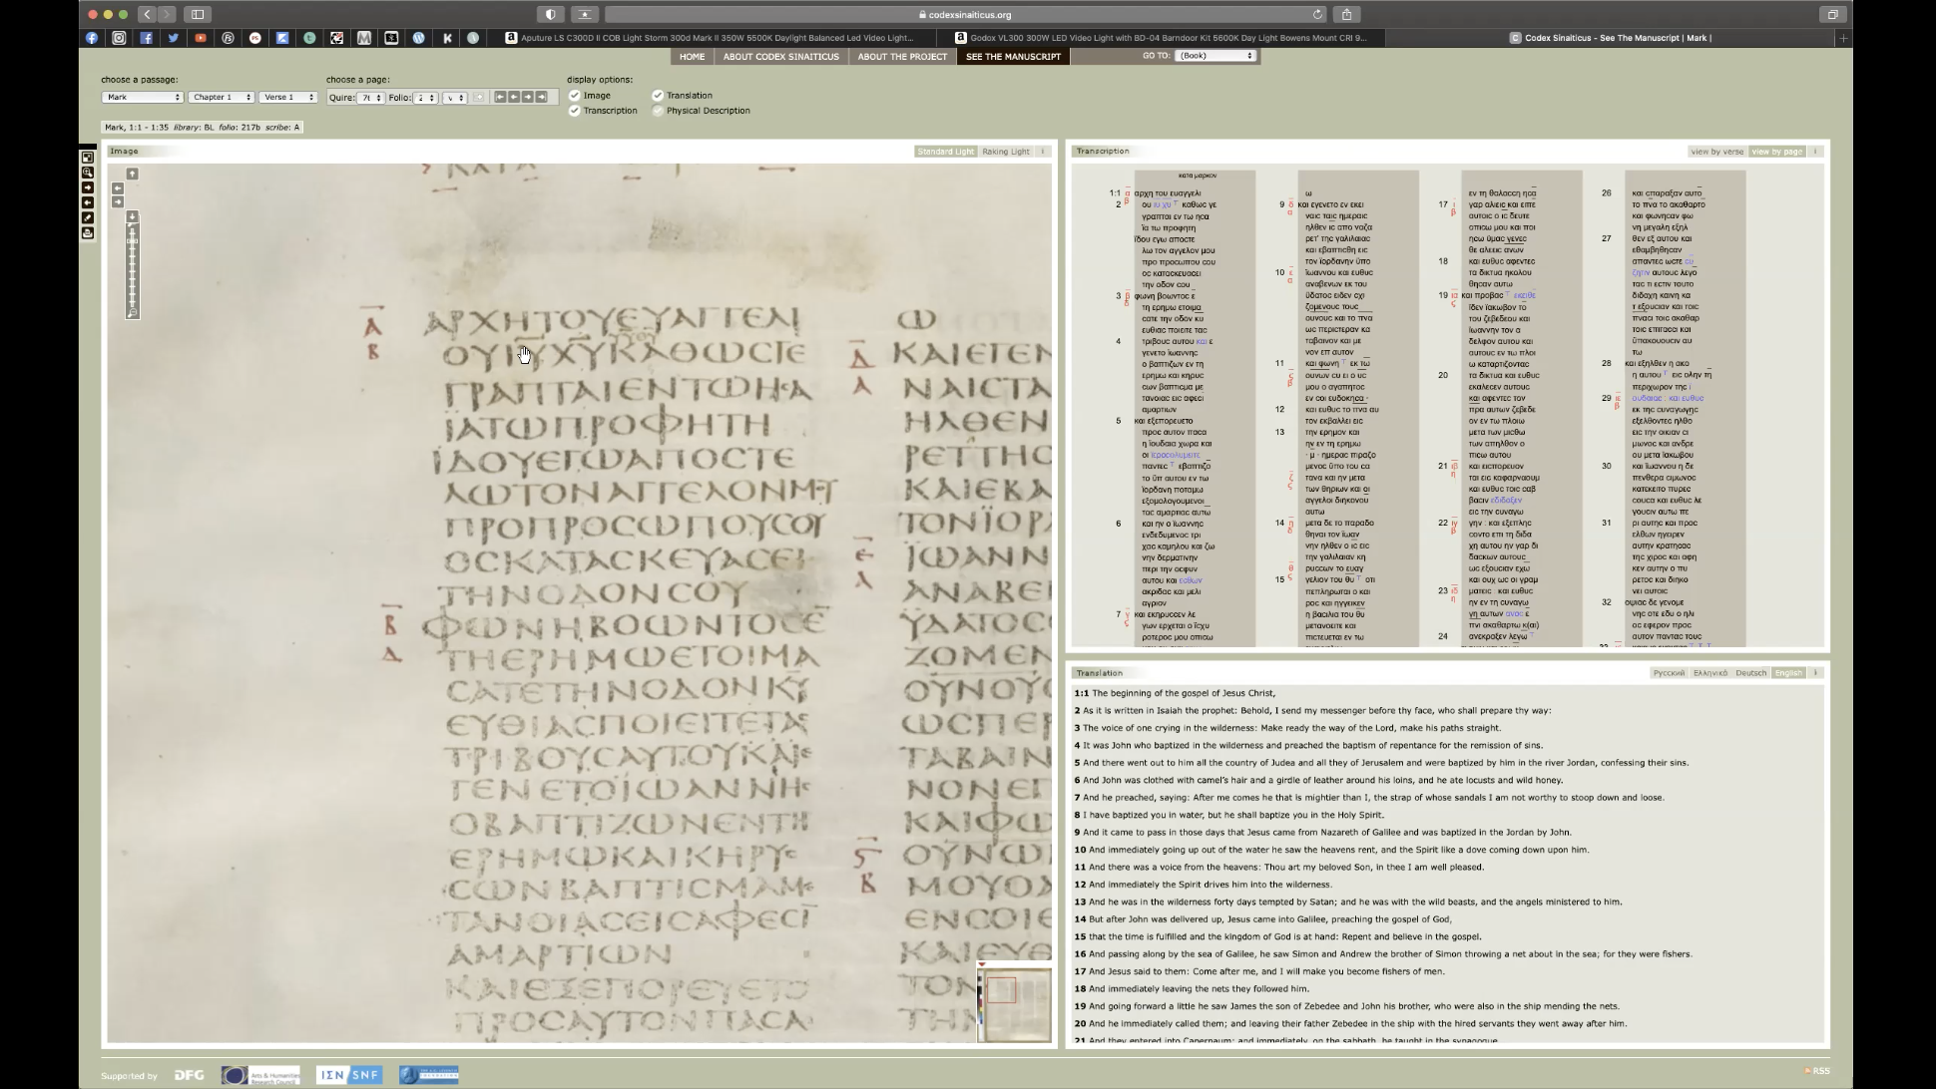Screen dimensions: 1940x1089
Task: Open the HOME navigation item
Action: 692,57
